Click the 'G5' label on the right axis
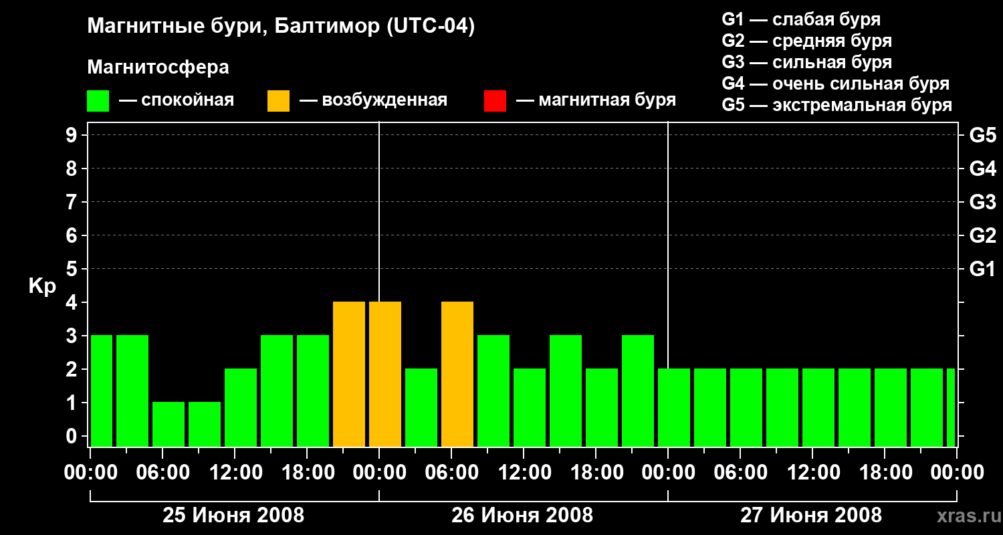Image resolution: width=1003 pixels, height=535 pixels. coord(982,135)
